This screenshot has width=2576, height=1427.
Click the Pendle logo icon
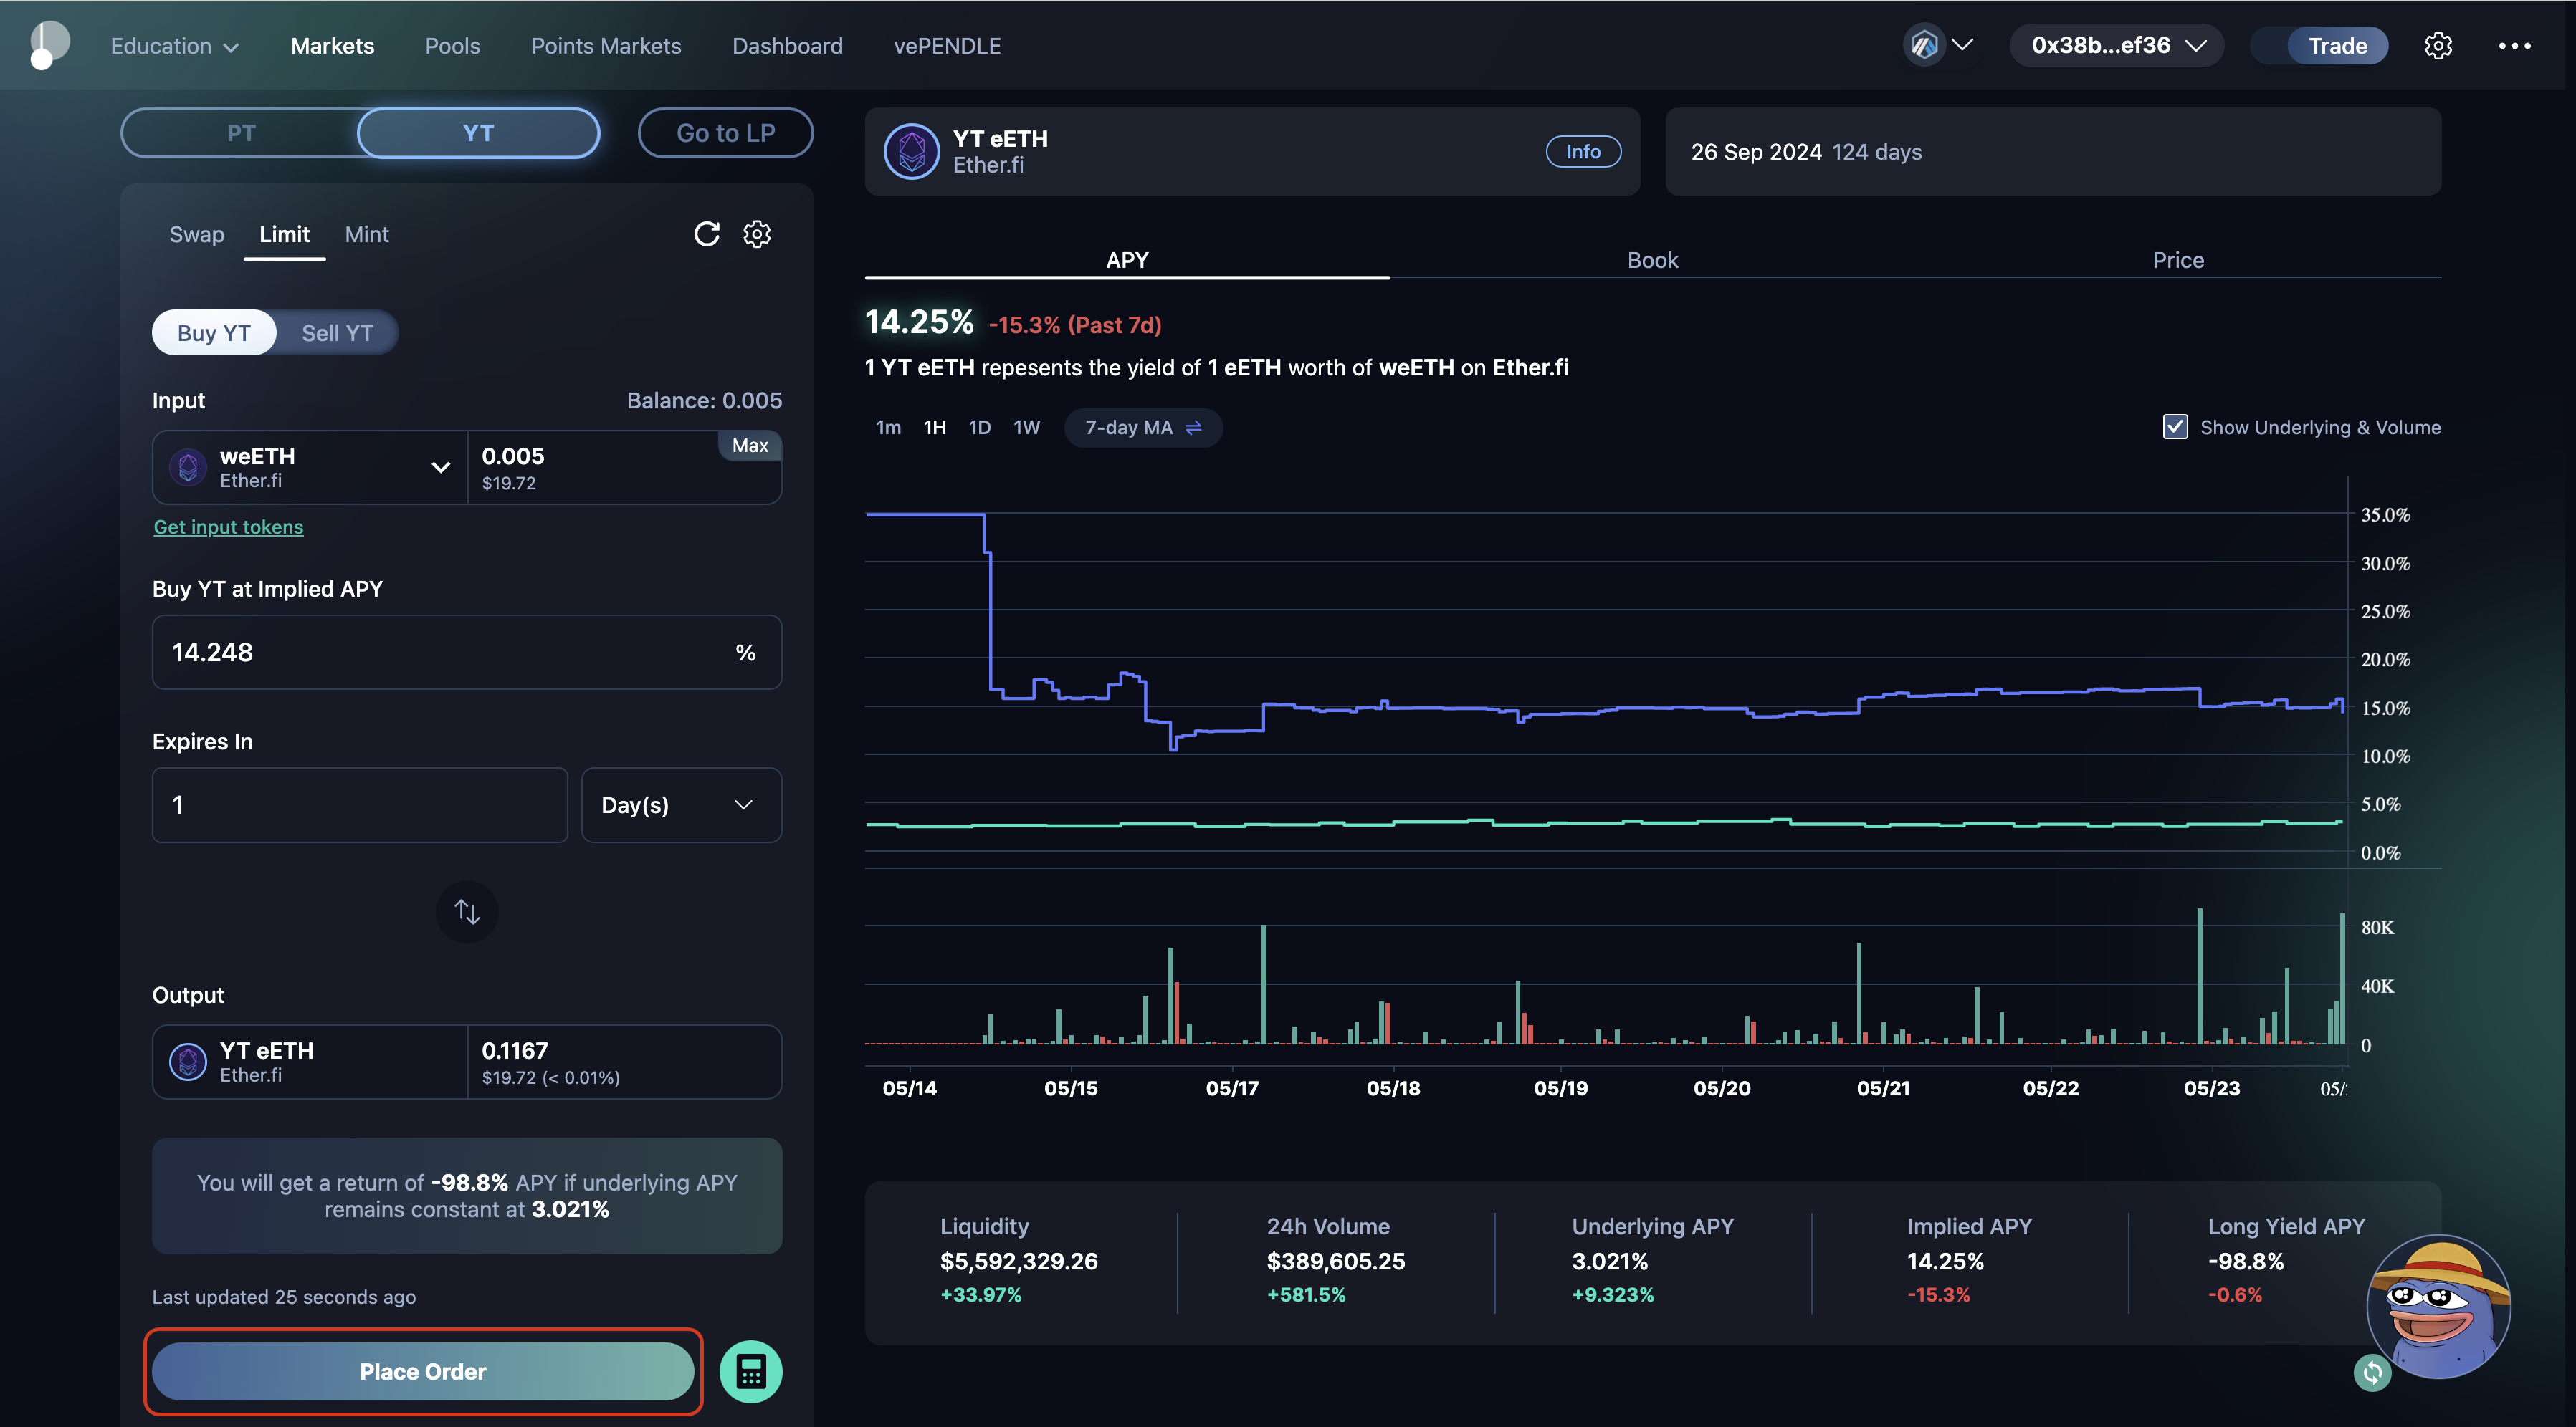pyautogui.click(x=48, y=45)
